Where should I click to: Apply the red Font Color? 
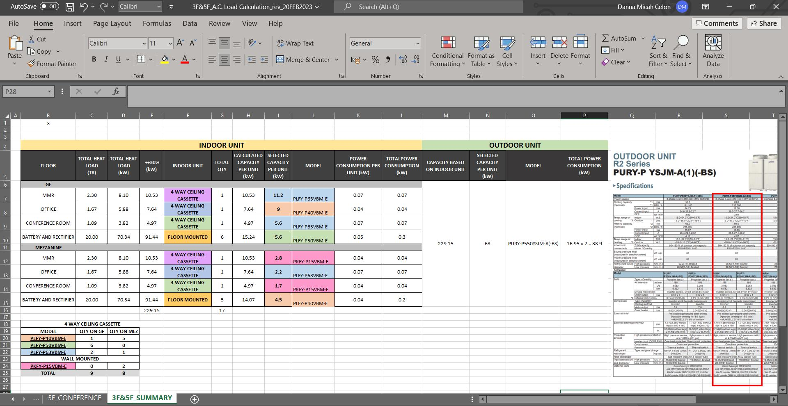(x=185, y=59)
